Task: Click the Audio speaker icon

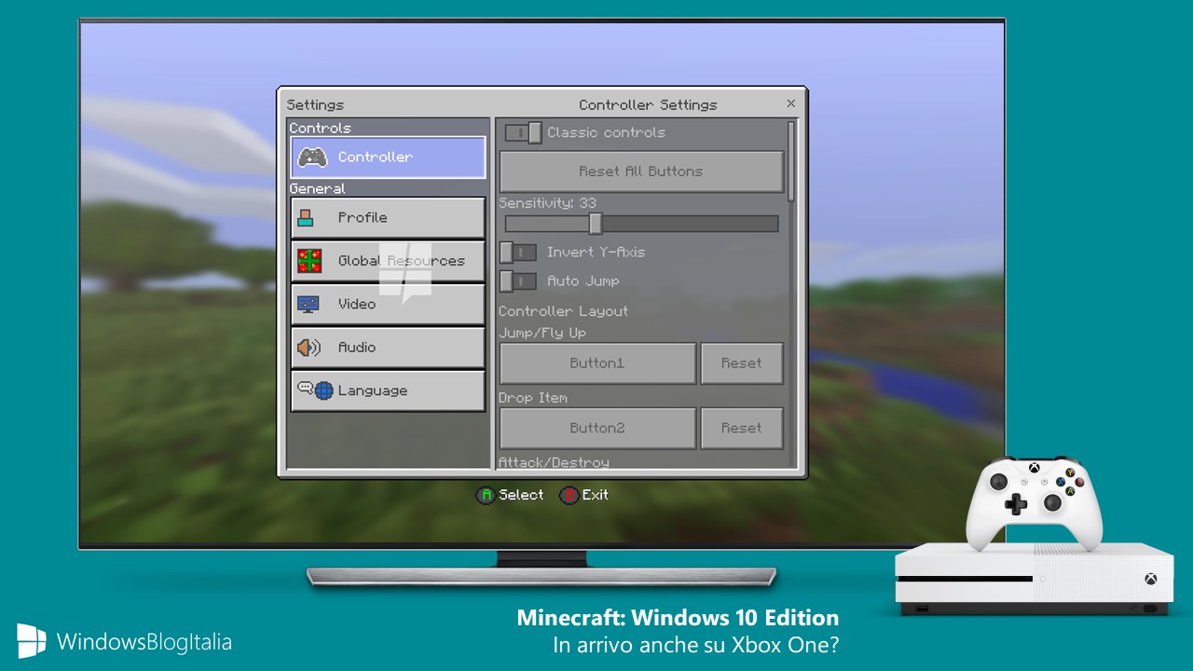Action: tap(309, 348)
